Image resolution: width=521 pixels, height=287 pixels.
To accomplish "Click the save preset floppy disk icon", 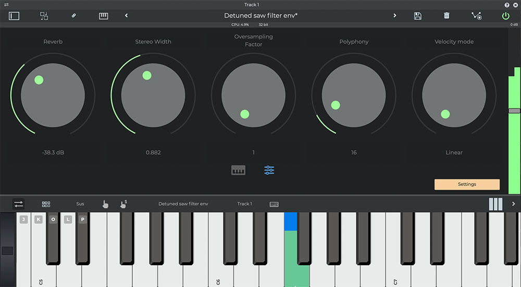I will 417,16.
